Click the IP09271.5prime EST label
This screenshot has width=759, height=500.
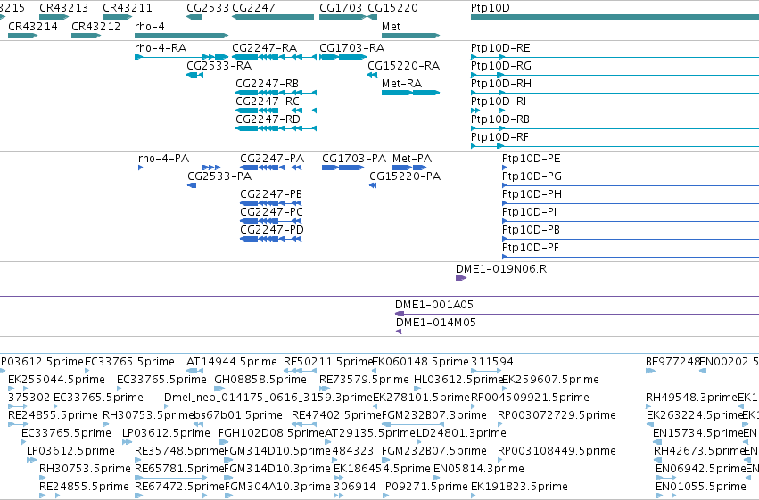point(425,486)
